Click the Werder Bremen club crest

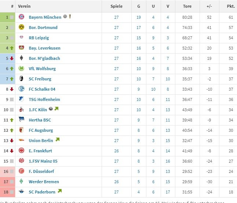pos(21,181)
